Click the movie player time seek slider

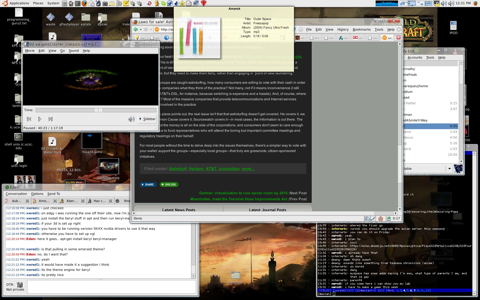(96, 110)
